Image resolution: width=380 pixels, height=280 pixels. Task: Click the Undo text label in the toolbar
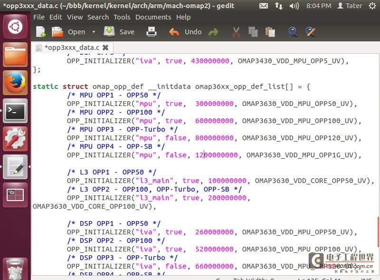click(193, 32)
